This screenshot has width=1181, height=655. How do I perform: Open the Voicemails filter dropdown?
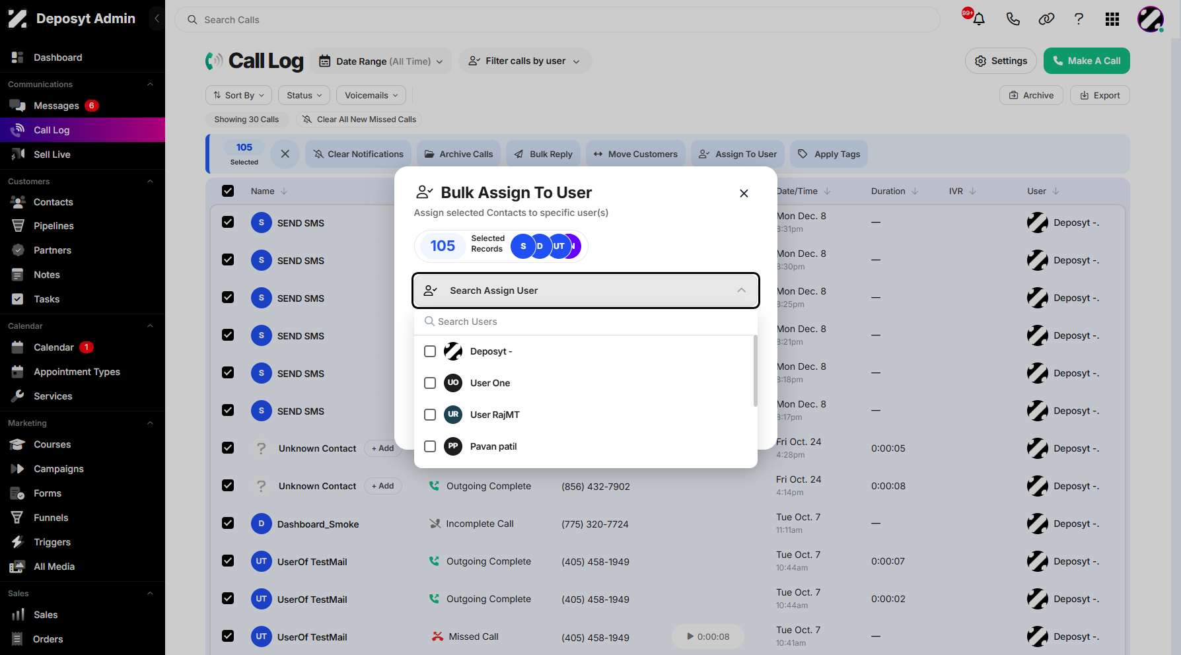pyautogui.click(x=371, y=95)
